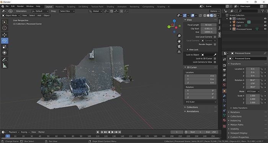Viewport: 268px width, 143px height.
Task: Hide the Collection in outliner
Action: [x=265, y=19]
